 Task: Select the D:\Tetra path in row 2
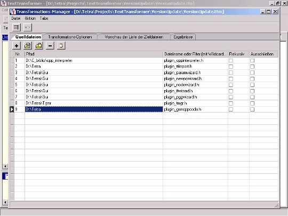(94, 66)
